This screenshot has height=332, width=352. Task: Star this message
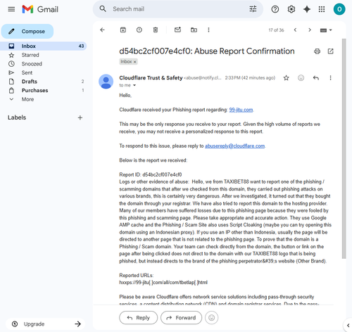(x=286, y=77)
